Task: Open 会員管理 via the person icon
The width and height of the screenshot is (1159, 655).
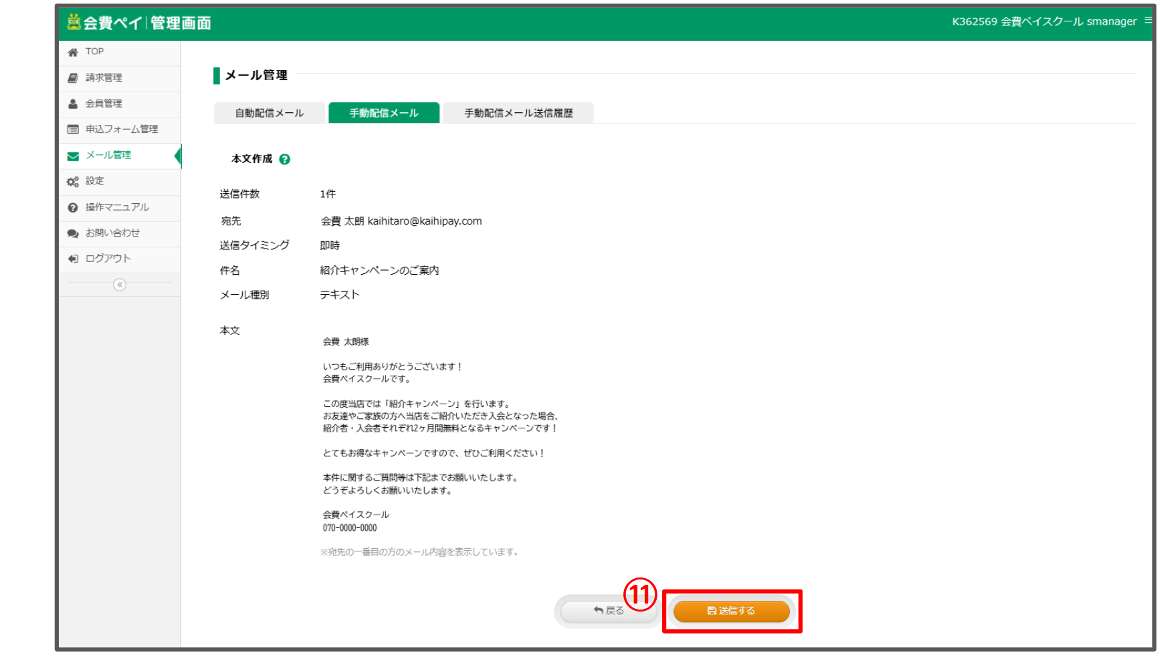Action: pos(74,104)
